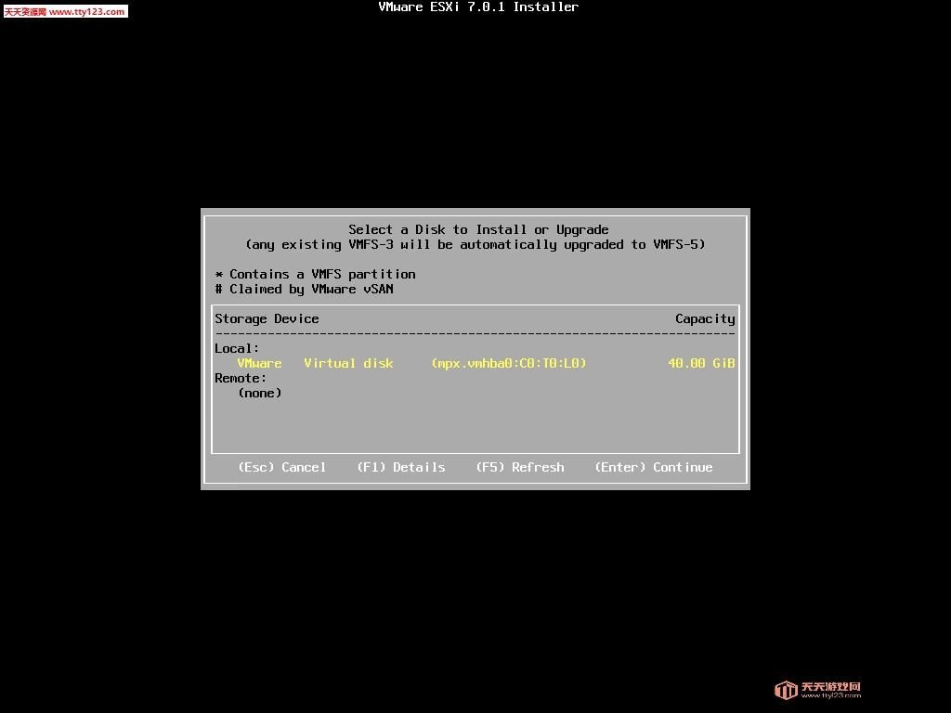Click the 'Claimed by VMware vSAN' legend line
Screen dimensions: 951x713
click(x=305, y=290)
